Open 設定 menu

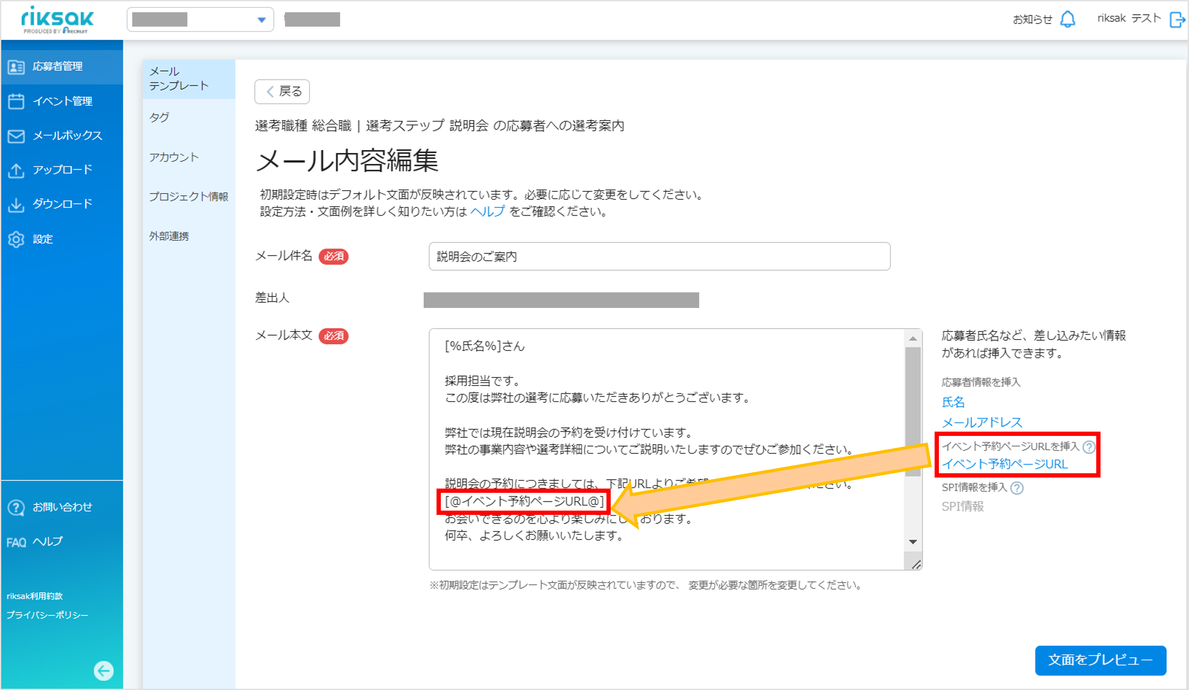coord(62,239)
